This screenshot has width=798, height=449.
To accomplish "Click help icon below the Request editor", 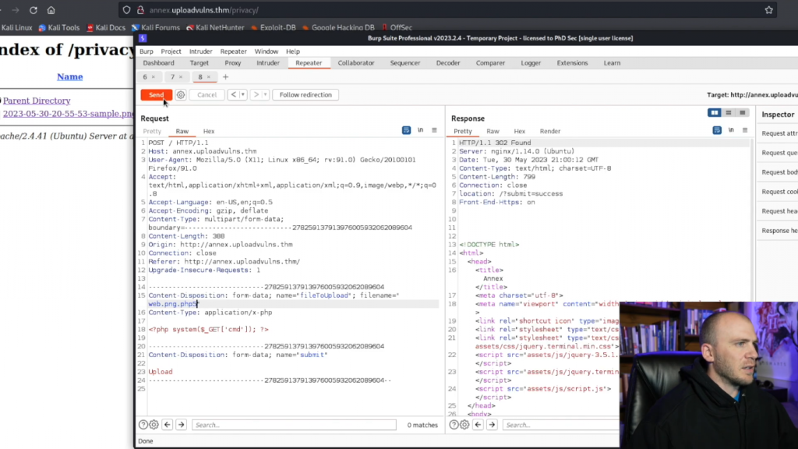I will 143,425.
